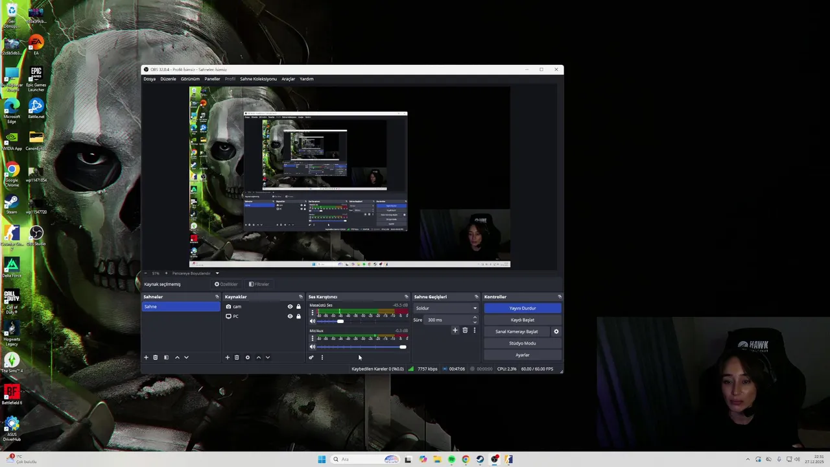Move source up in Kaynaklar panel

(258, 357)
